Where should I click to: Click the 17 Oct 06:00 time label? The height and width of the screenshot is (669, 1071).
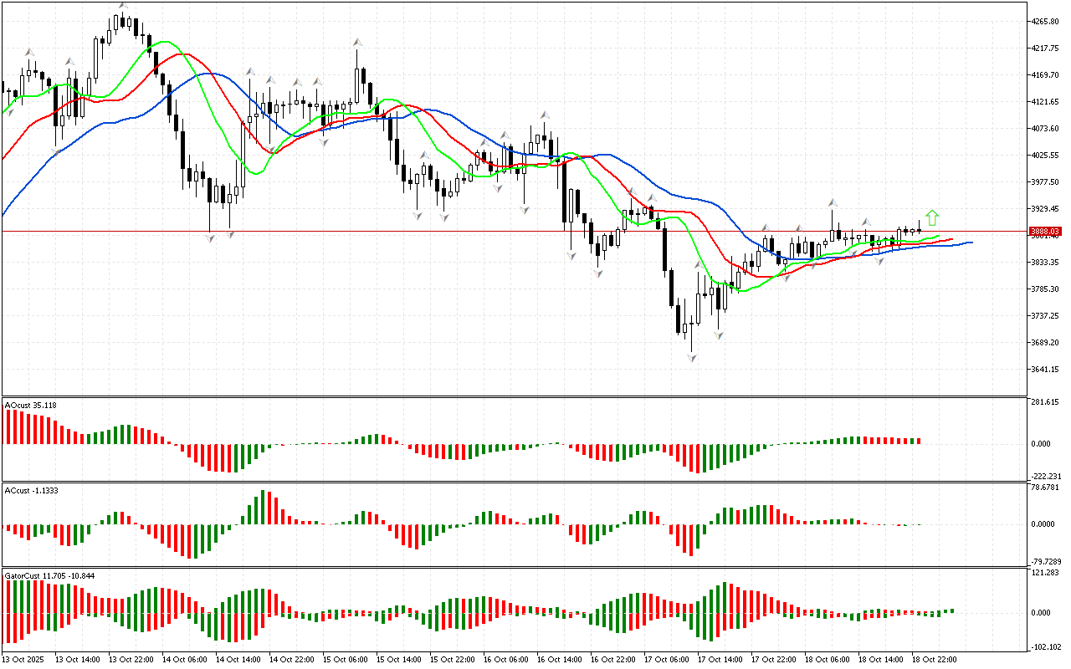point(666,660)
